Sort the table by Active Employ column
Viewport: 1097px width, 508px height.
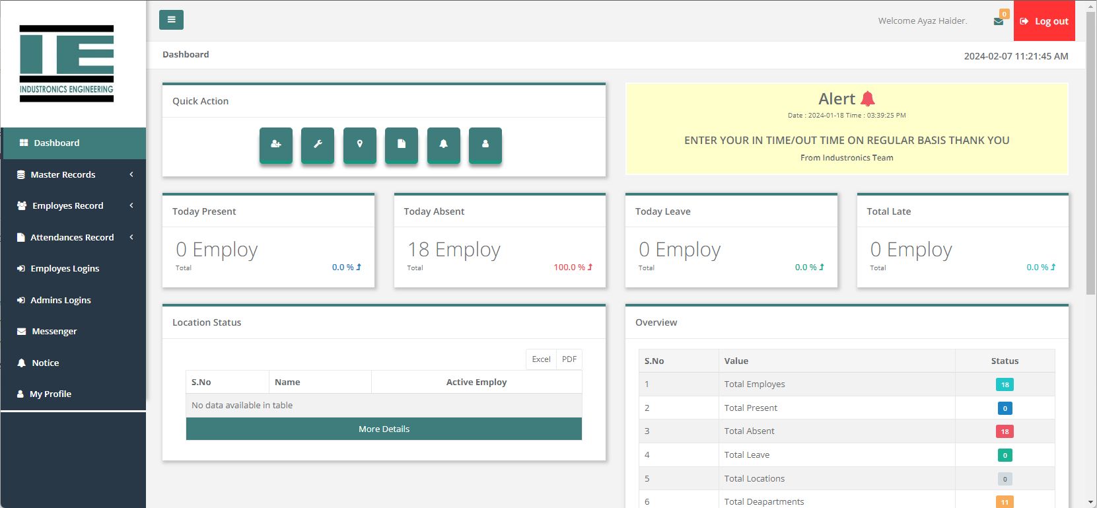coord(476,382)
